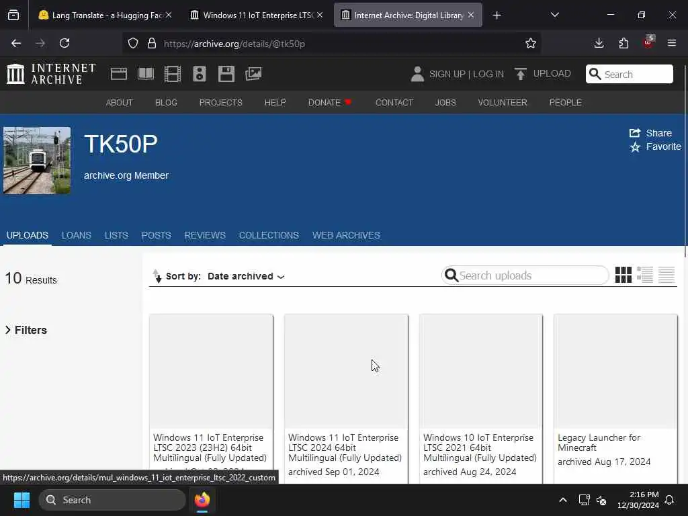Open the Audio speaker icon

coord(199,74)
